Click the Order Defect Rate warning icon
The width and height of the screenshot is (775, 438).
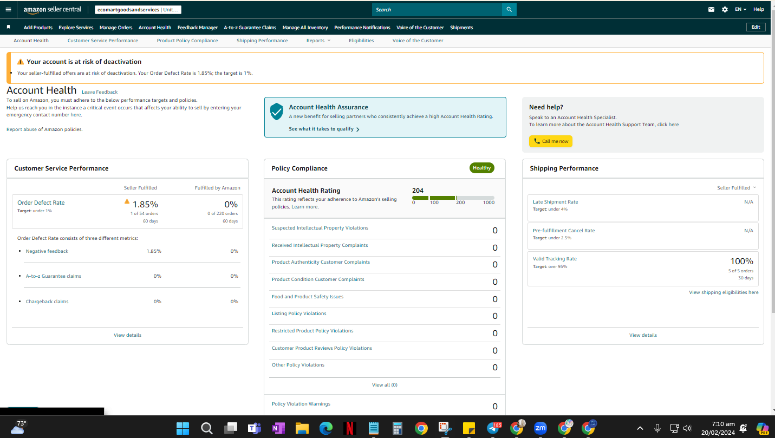click(x=127, y=201)
